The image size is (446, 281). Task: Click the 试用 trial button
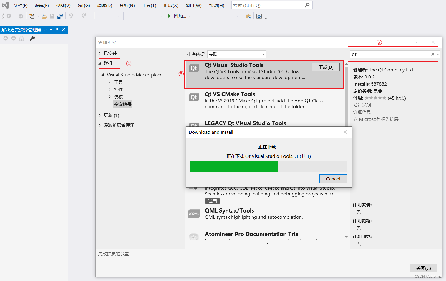click(x=213, y=201)
